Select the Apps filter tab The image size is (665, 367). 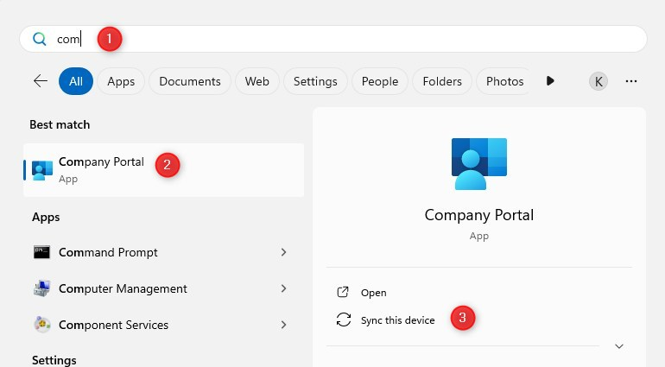[x=121, y=81]
